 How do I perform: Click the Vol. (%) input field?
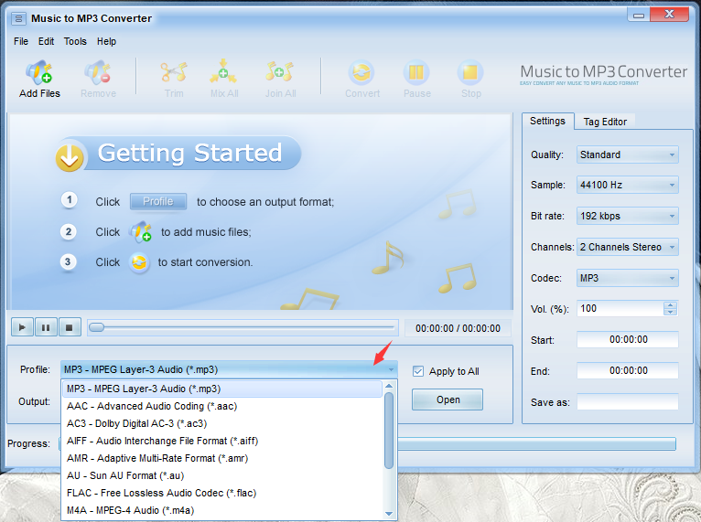[x=620, y=309]
